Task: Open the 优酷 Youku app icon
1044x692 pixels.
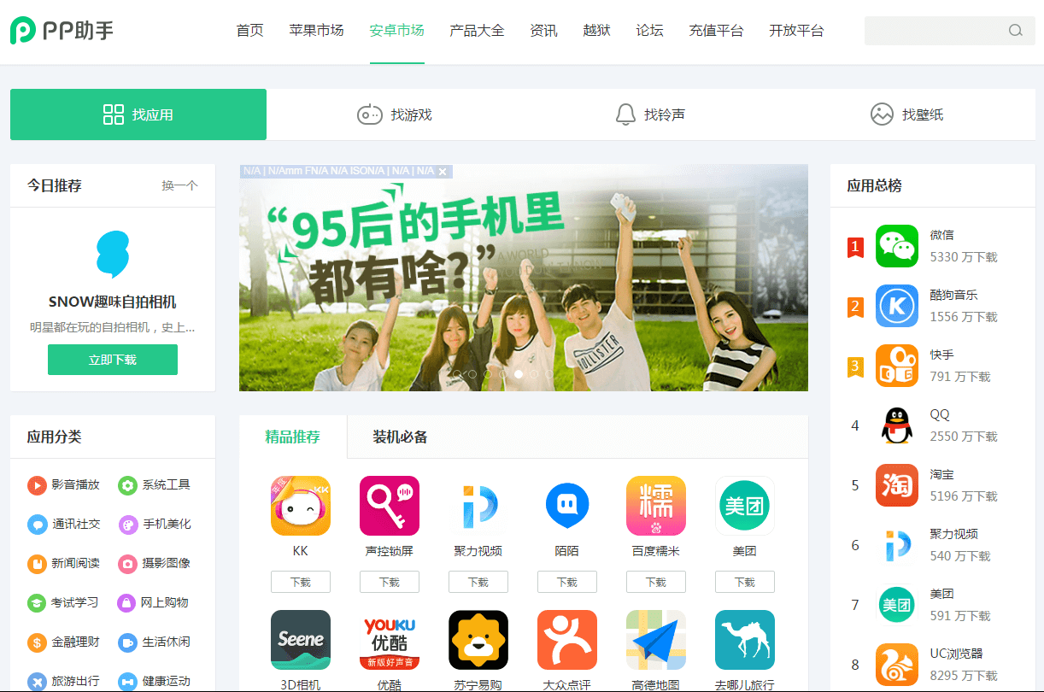Action: tap(390, 640)
